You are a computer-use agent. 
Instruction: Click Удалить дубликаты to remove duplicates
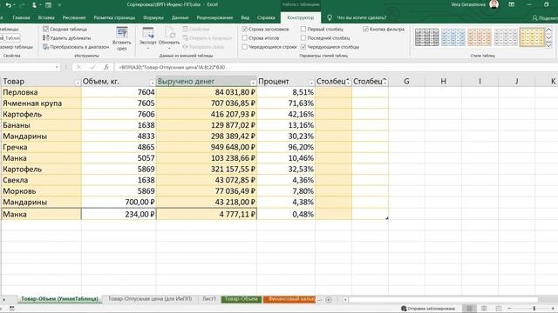tap(66, 37)
